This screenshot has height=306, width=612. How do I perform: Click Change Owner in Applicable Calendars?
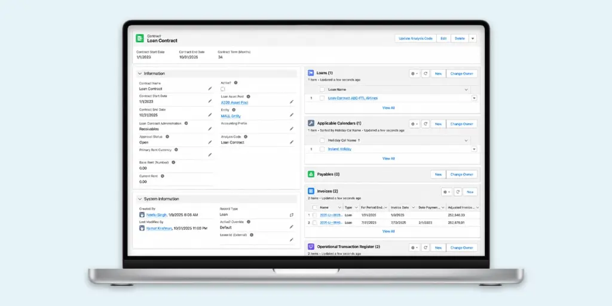(462, 124)
